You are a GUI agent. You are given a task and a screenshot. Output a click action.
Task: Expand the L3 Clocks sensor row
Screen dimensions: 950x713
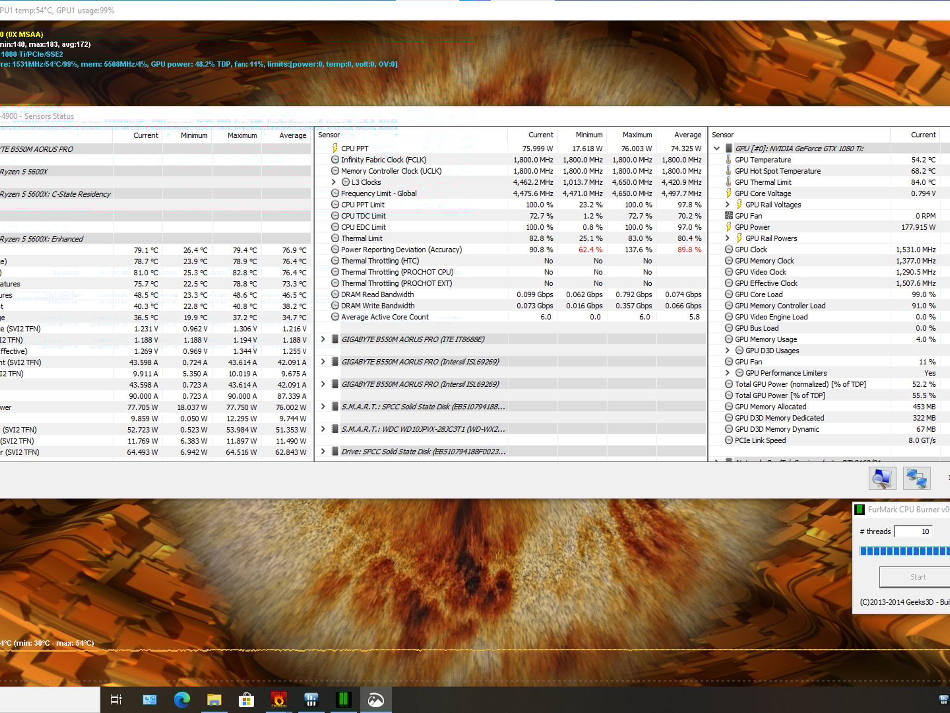point(334,182)
